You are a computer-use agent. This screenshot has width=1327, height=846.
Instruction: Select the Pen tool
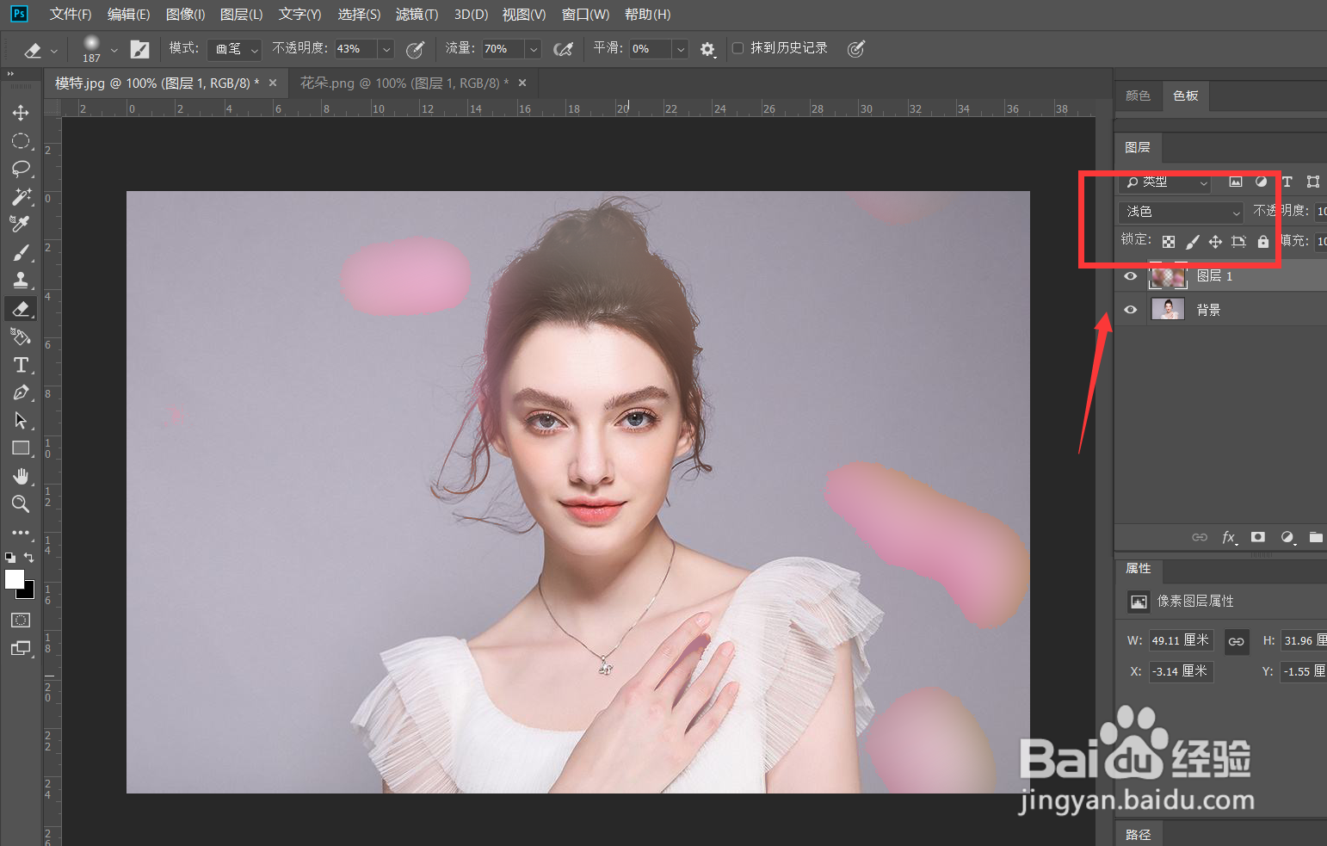(21, 392)
